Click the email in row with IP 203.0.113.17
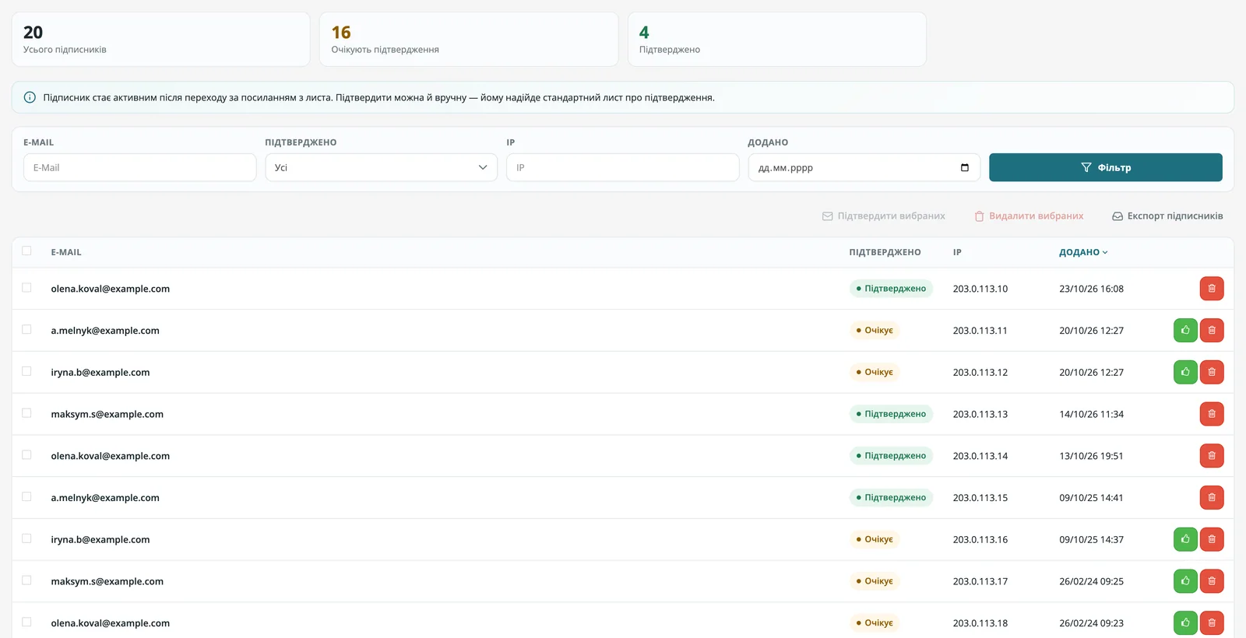1246x638 pixels. [x=107, y=581]
